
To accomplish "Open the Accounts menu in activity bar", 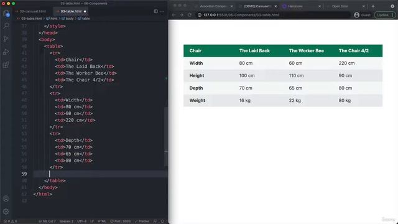I will 6,198.
